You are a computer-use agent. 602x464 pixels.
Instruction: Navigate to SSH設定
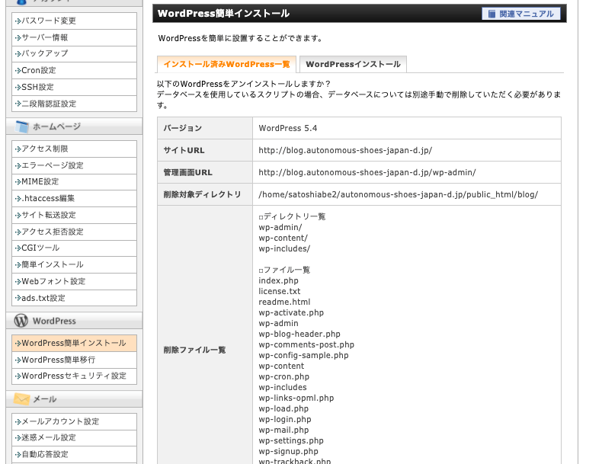37,87
